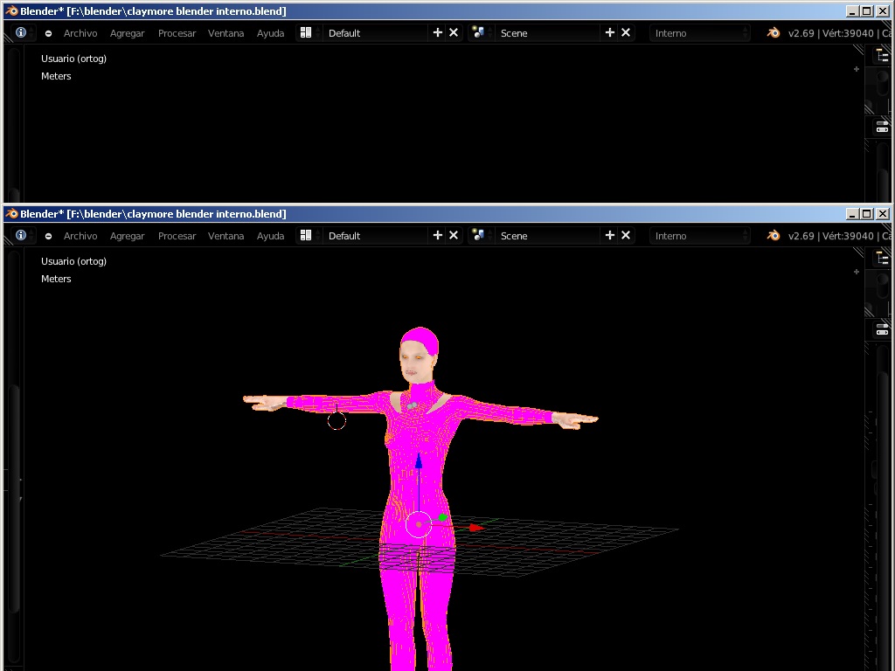This screenshot has width=895, height=671.
Task: Browse scenes icon in upper window
Action: 481,33
